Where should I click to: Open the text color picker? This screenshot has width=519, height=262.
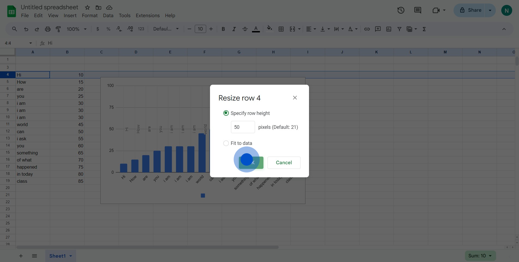coord(256,29)
